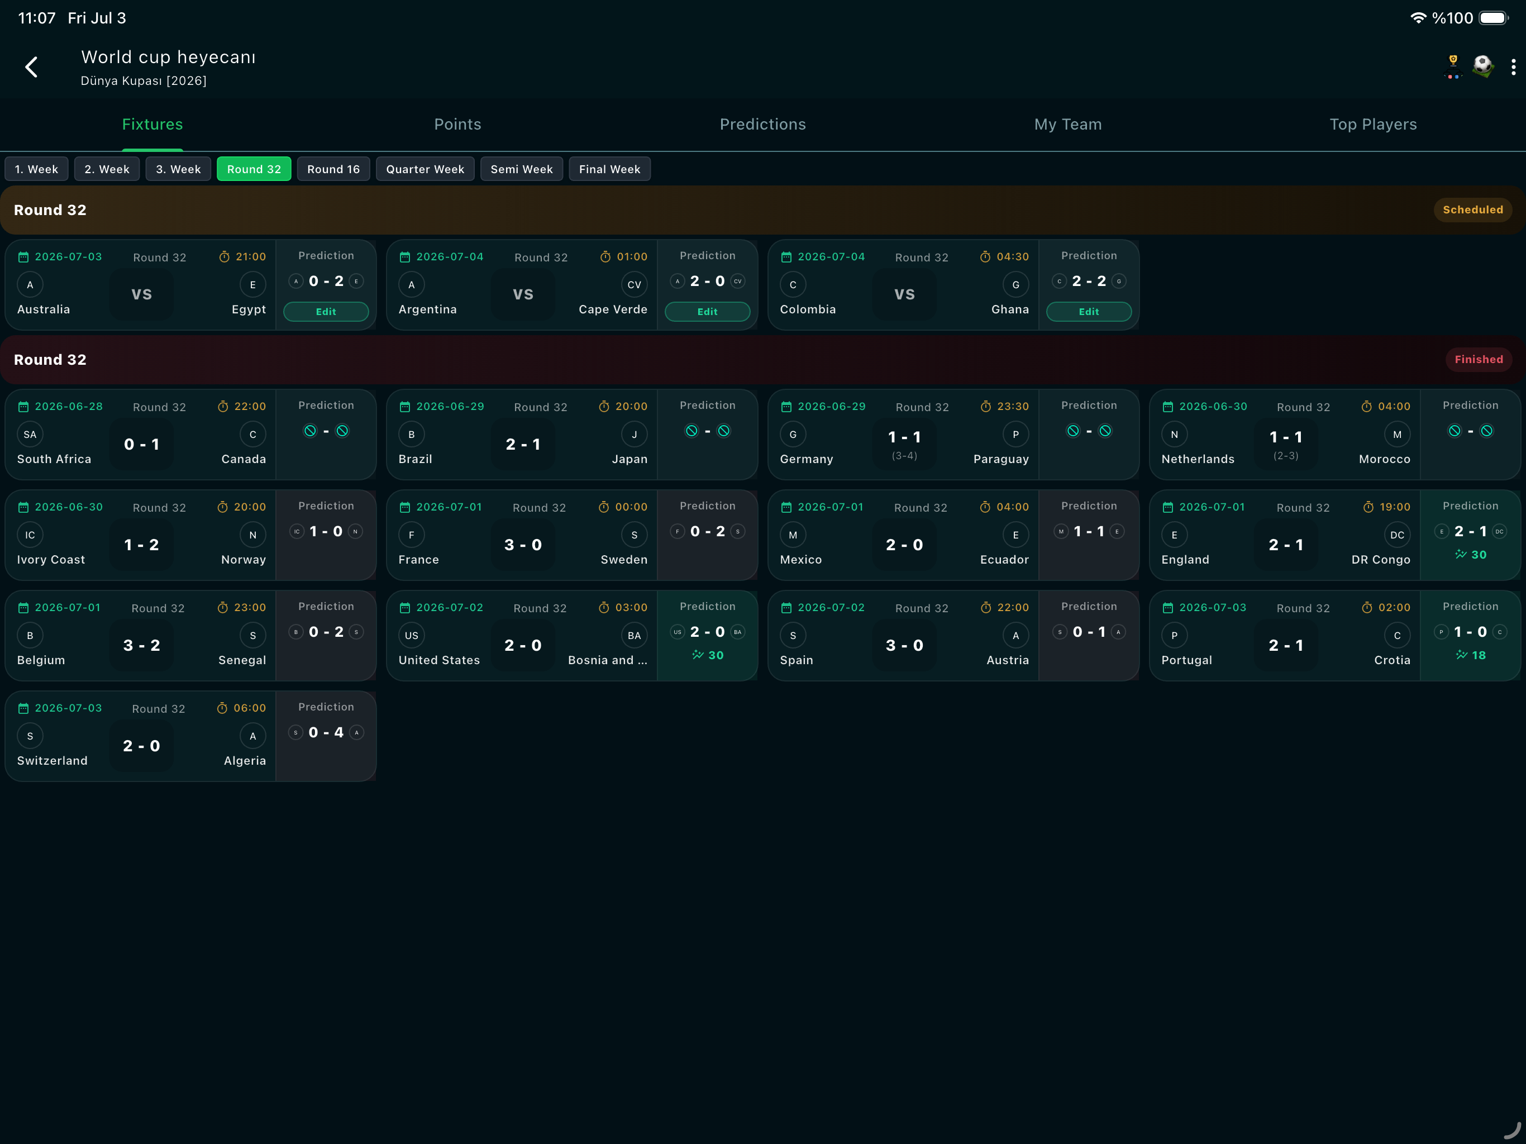Tap the England prediction 30 points
This screenshot has width=1526, height=1144.
(1470, 555)
